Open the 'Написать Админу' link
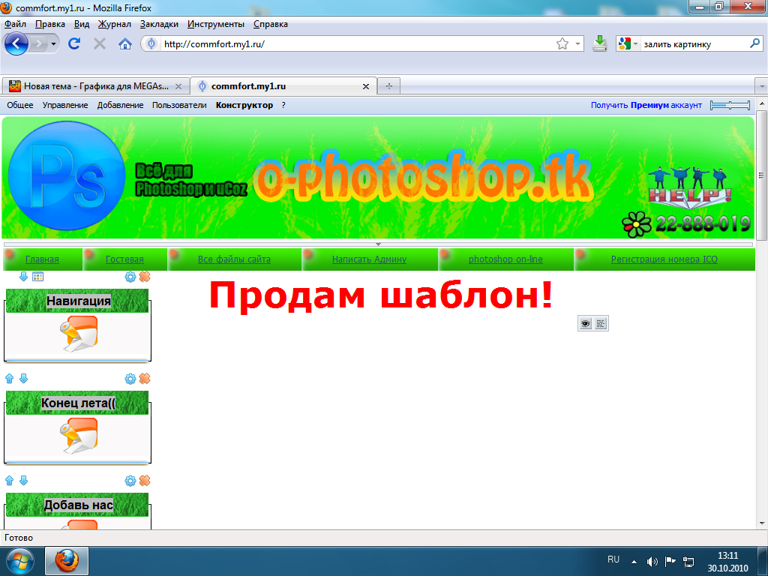The width and height of the screenshot is (768, 576). click(369, 259)
